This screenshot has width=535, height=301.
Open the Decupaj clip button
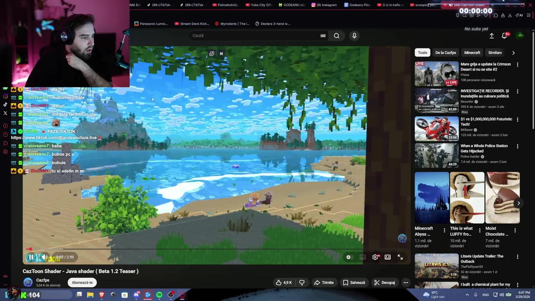pos(385,283)
